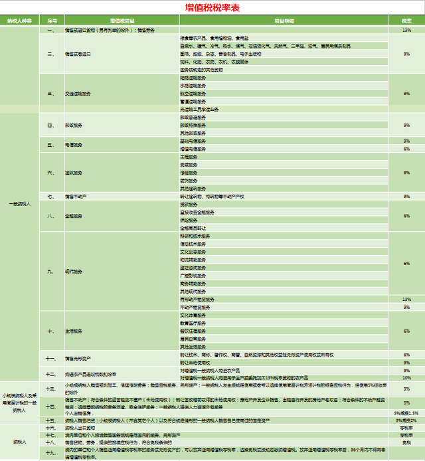Click the 航空运输服务 detail cell
This screenshot has width=425, height=461.
(284, 94)
